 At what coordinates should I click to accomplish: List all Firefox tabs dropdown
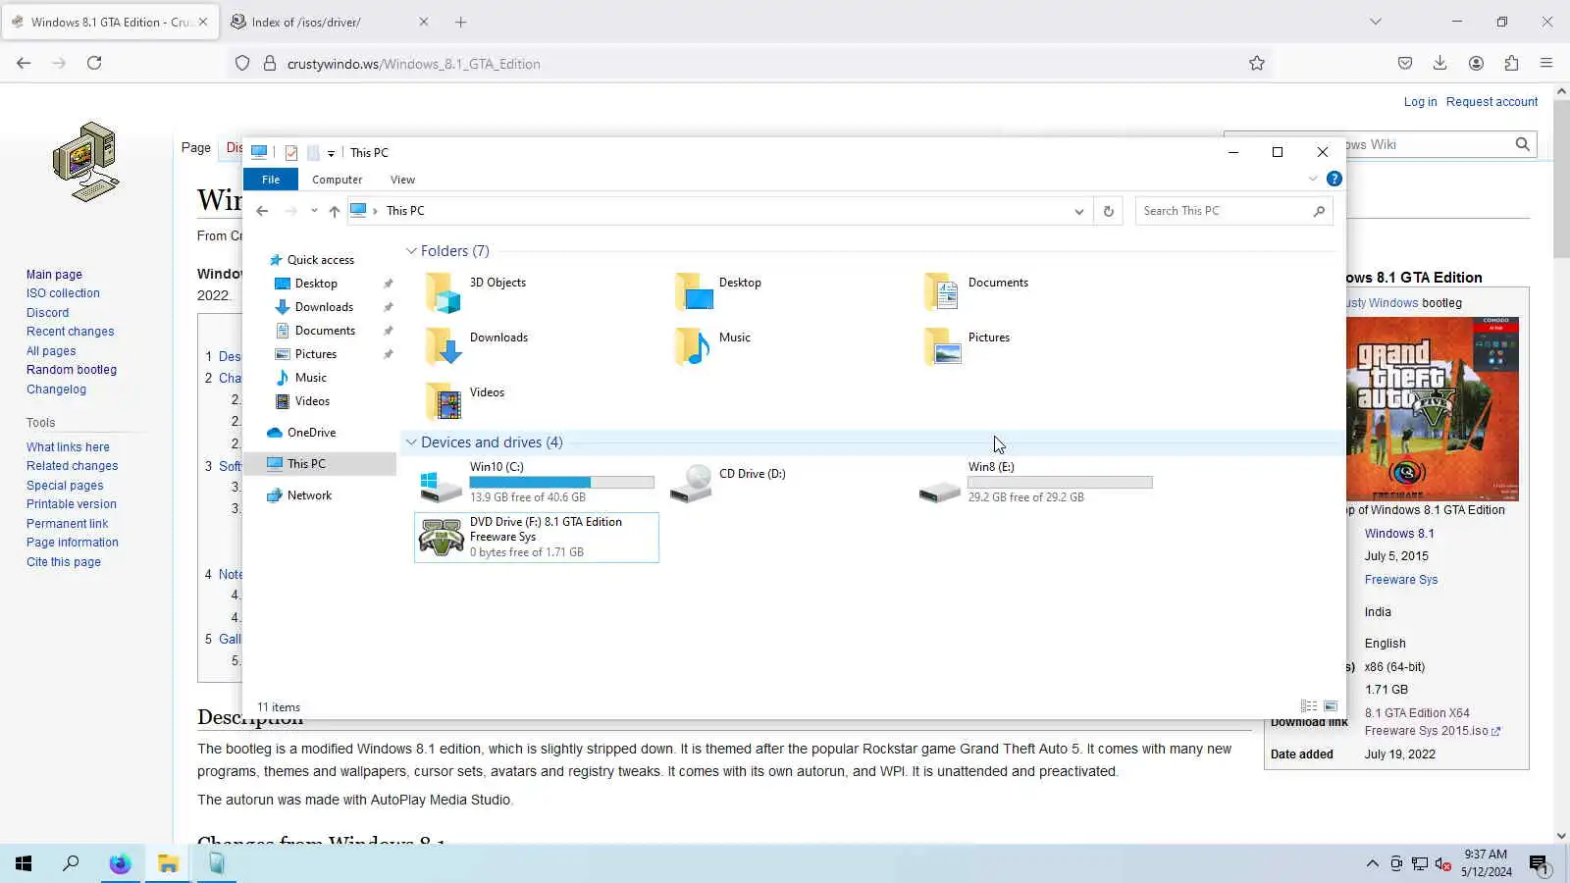(1376, 22)
